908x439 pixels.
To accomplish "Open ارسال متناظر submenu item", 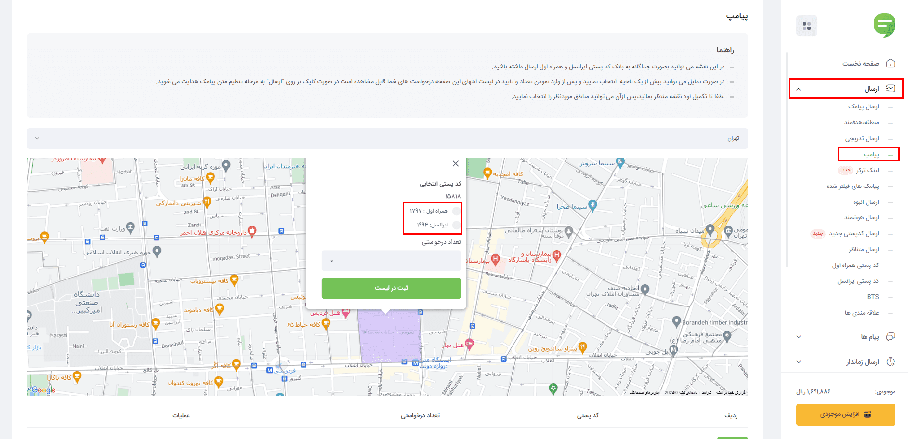I will point(864,249).
